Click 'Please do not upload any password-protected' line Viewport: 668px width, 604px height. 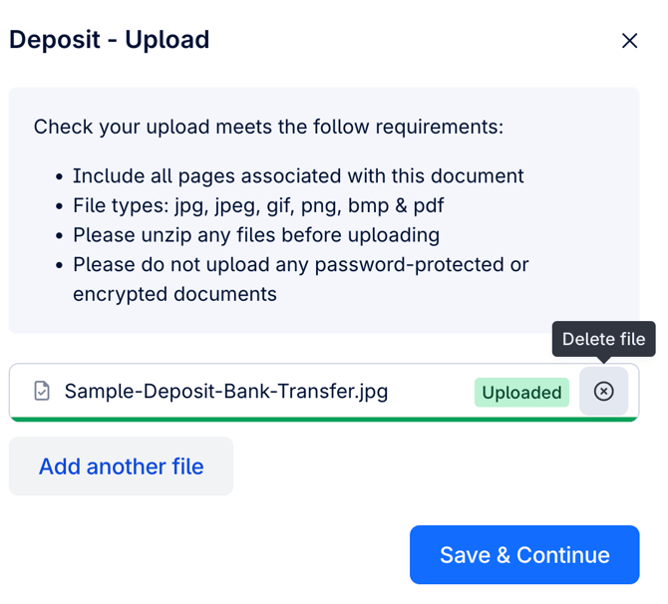pyautogui.click(x=301, y=265)
